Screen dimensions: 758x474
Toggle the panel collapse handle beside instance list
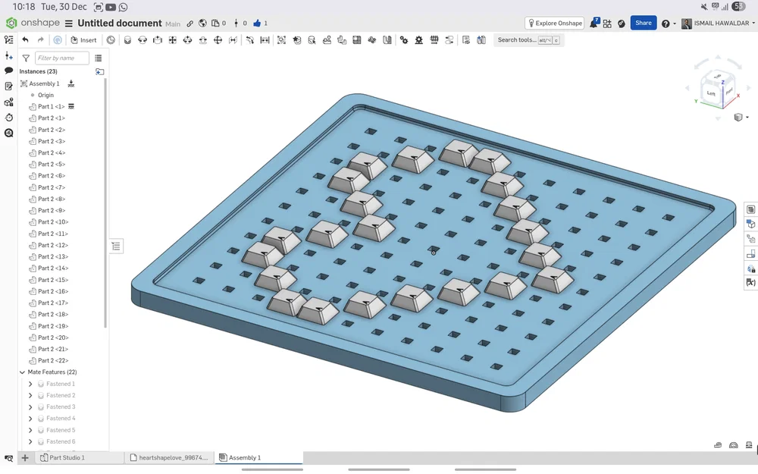point(116,246)
